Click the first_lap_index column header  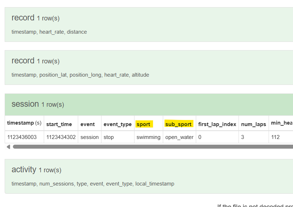(217, 124)
